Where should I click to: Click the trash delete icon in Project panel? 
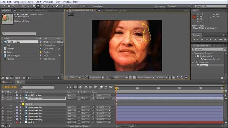pos(24,78)
